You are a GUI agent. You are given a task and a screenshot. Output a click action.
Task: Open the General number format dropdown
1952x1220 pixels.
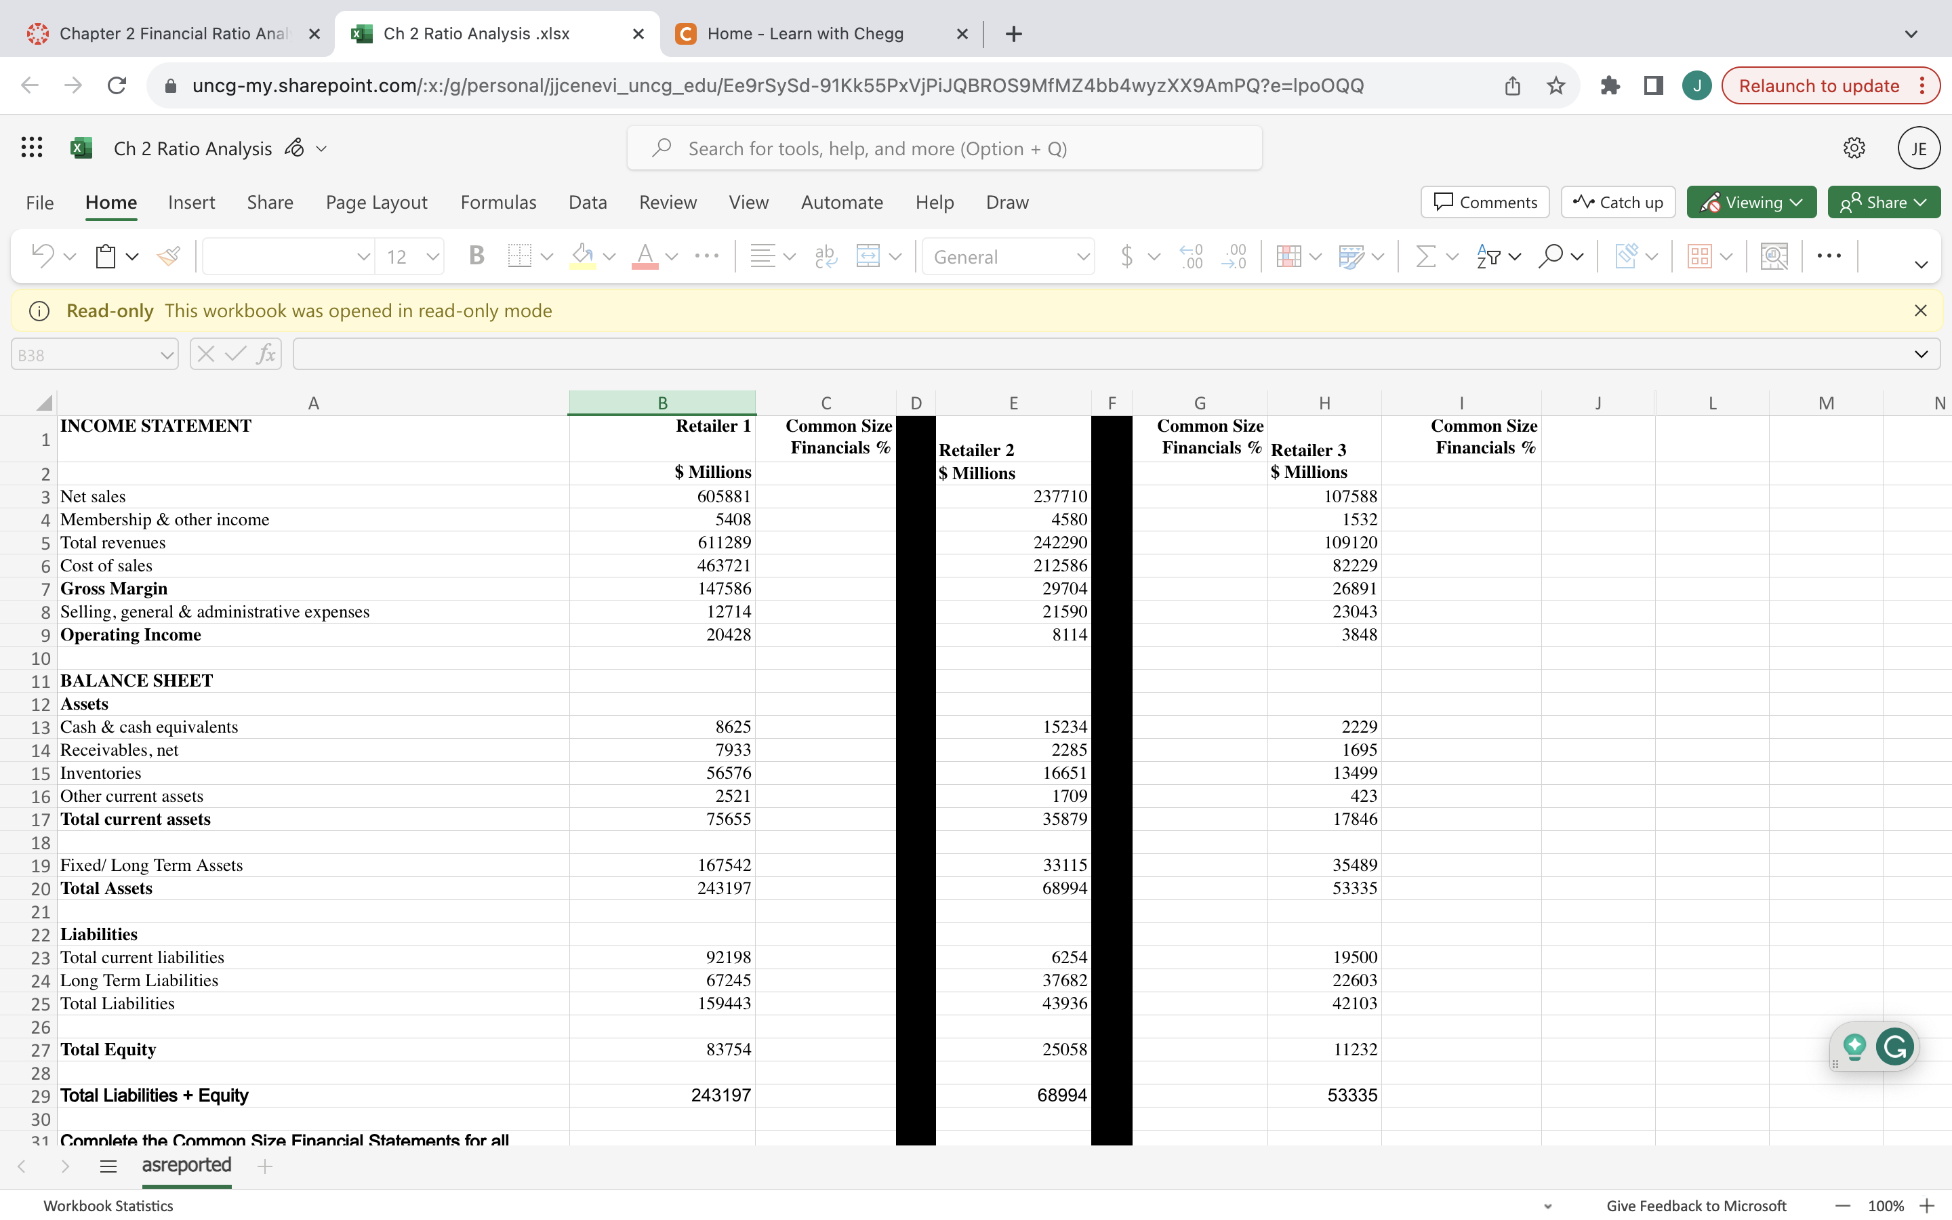click(1082, 257)
